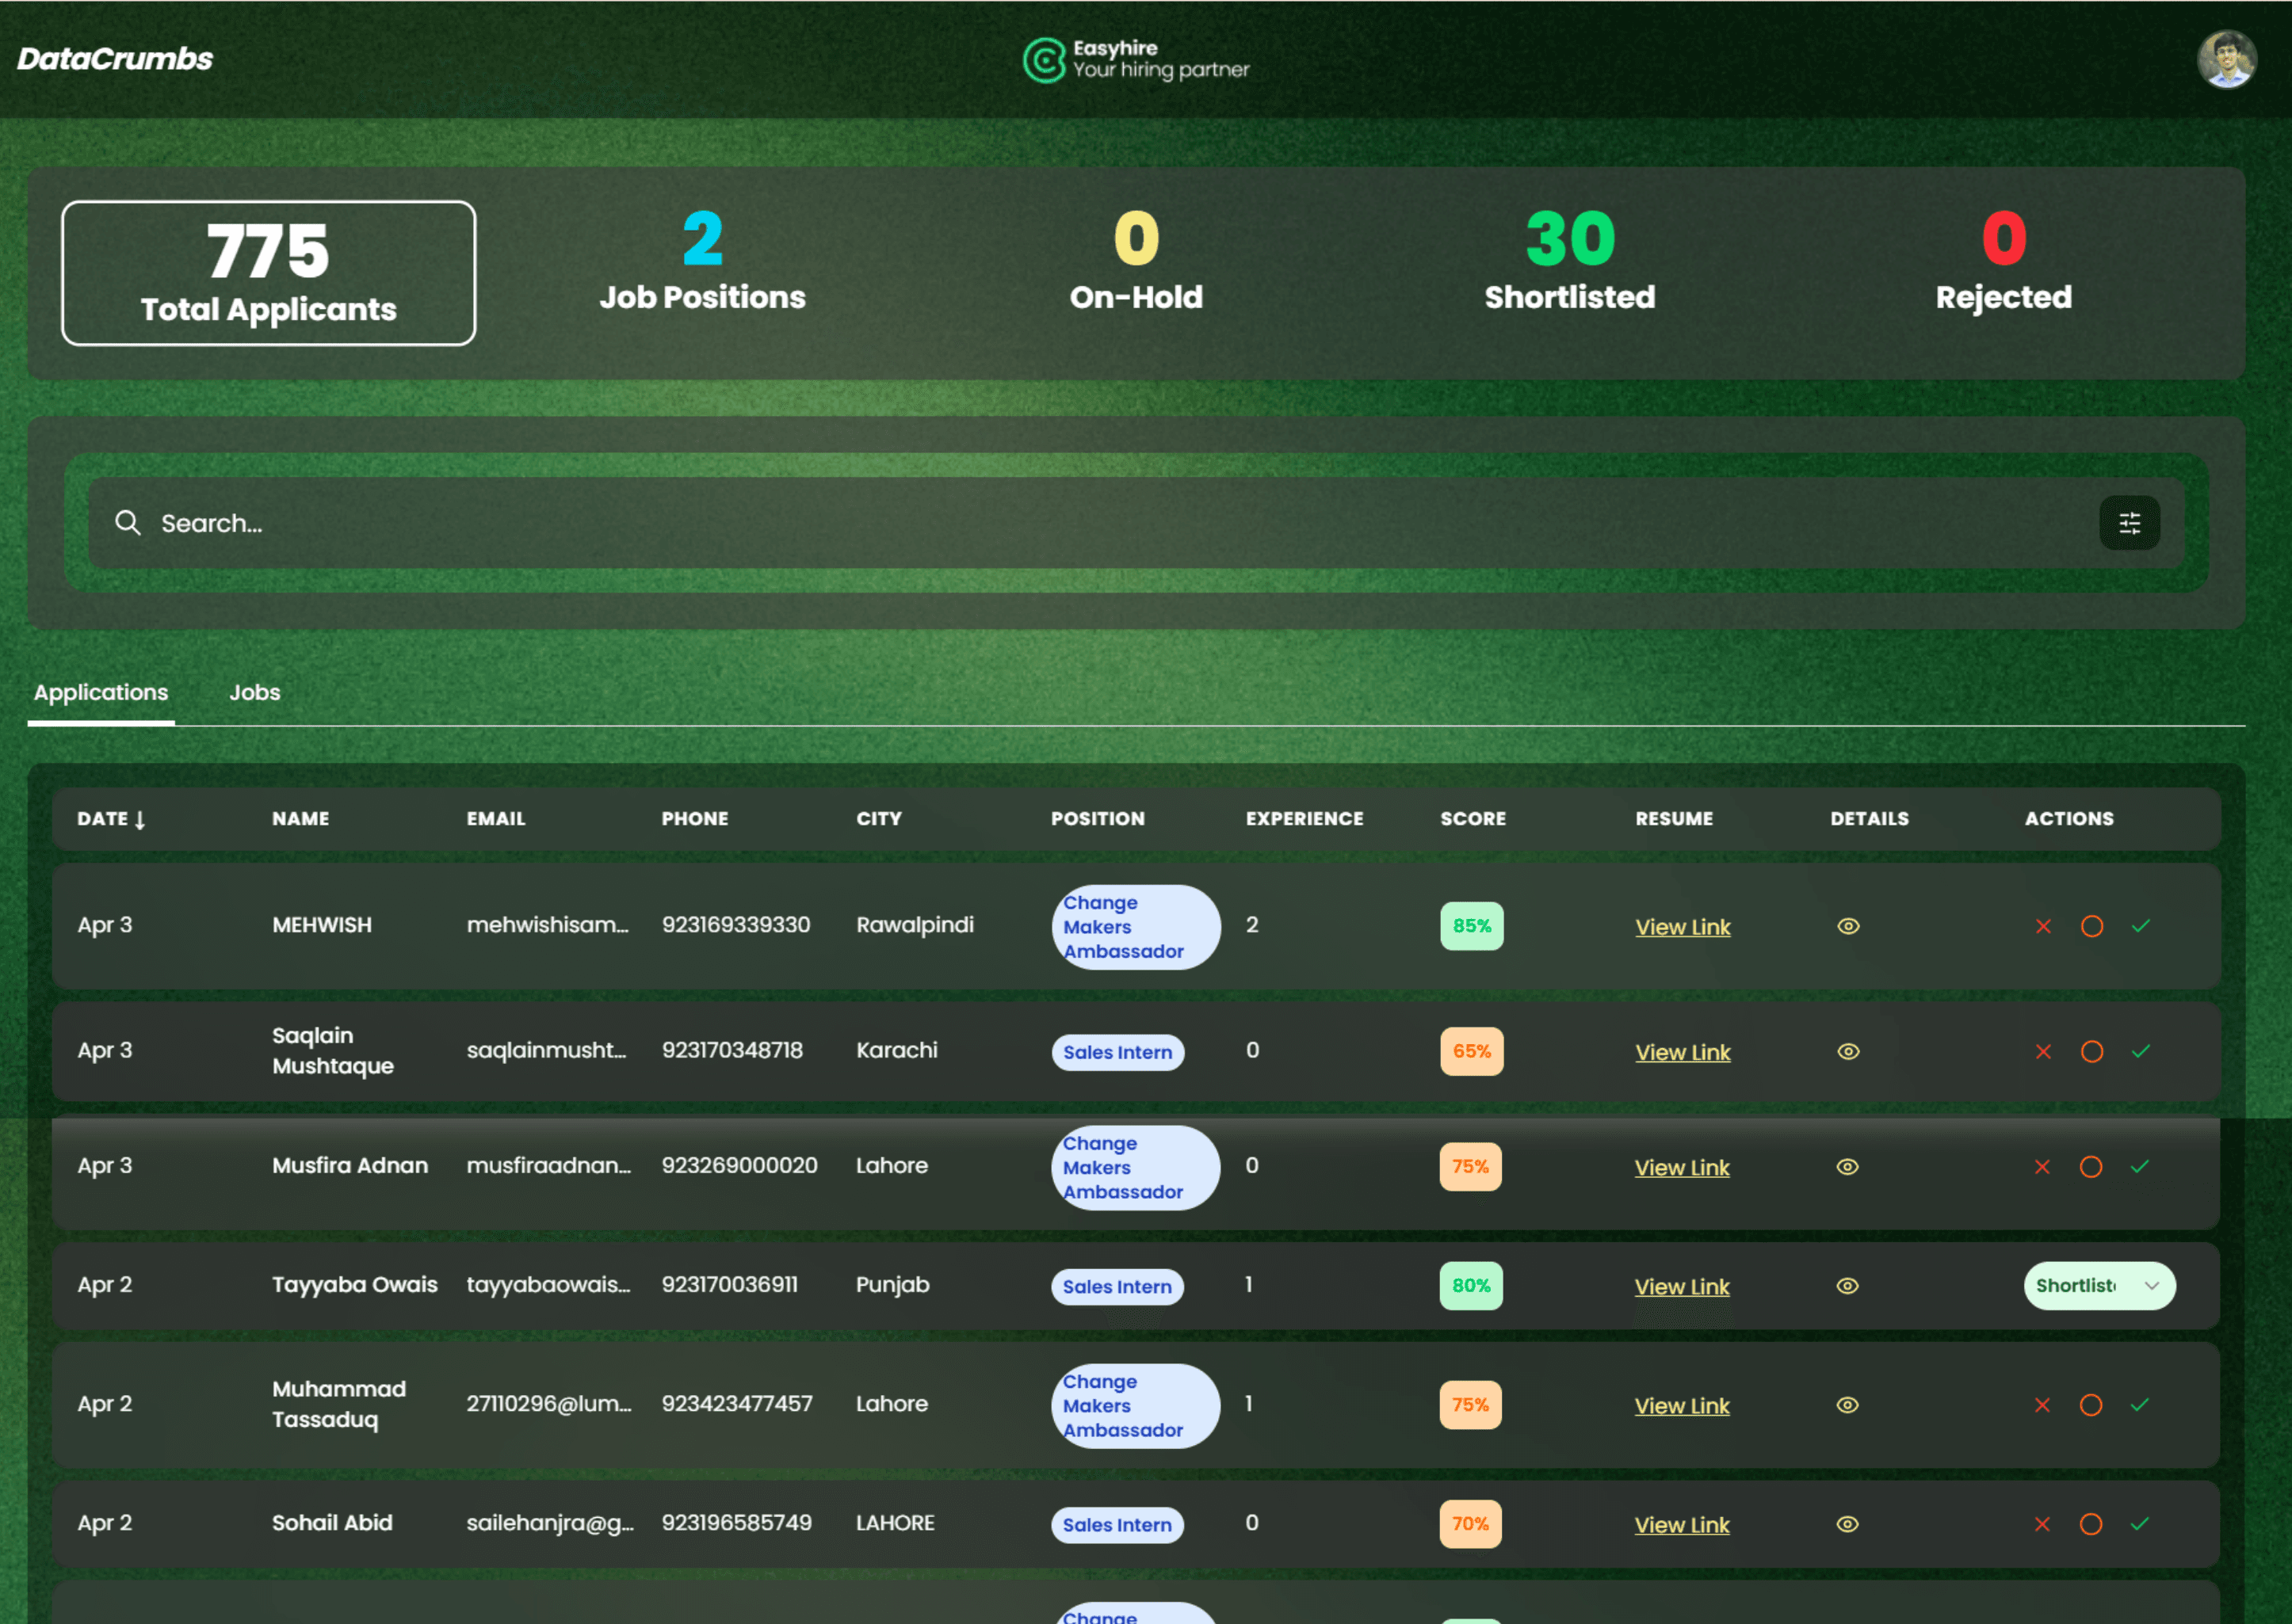Switch to the Jobs tab
Screen dimensions: 2292x1624
pos(255,692)
